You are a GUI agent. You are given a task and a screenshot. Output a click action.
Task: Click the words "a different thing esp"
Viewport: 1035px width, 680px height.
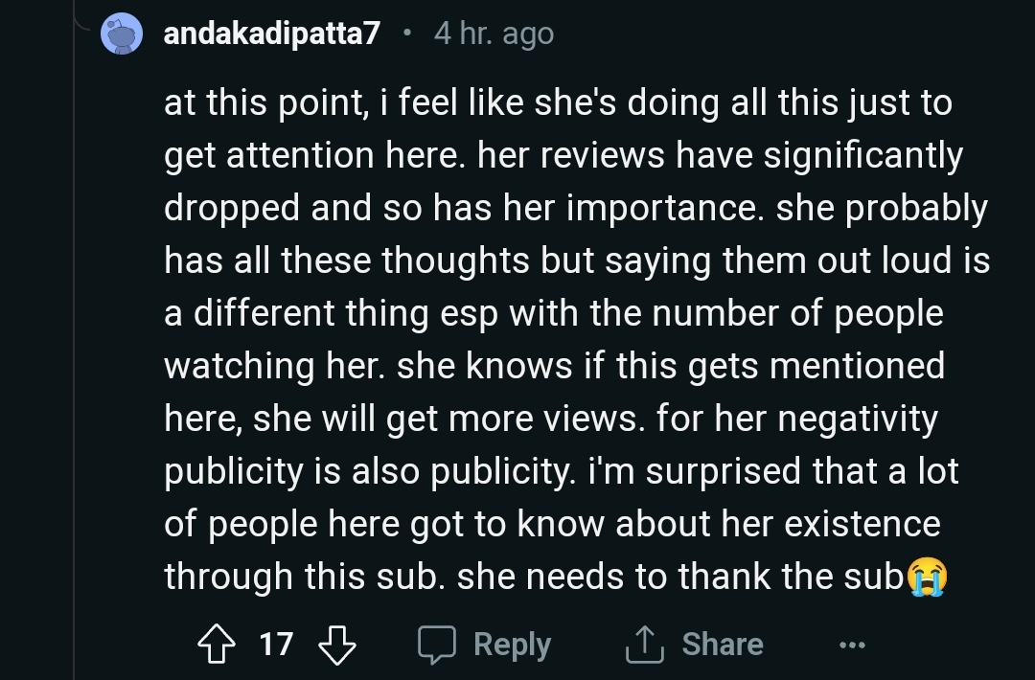[327, 313]
